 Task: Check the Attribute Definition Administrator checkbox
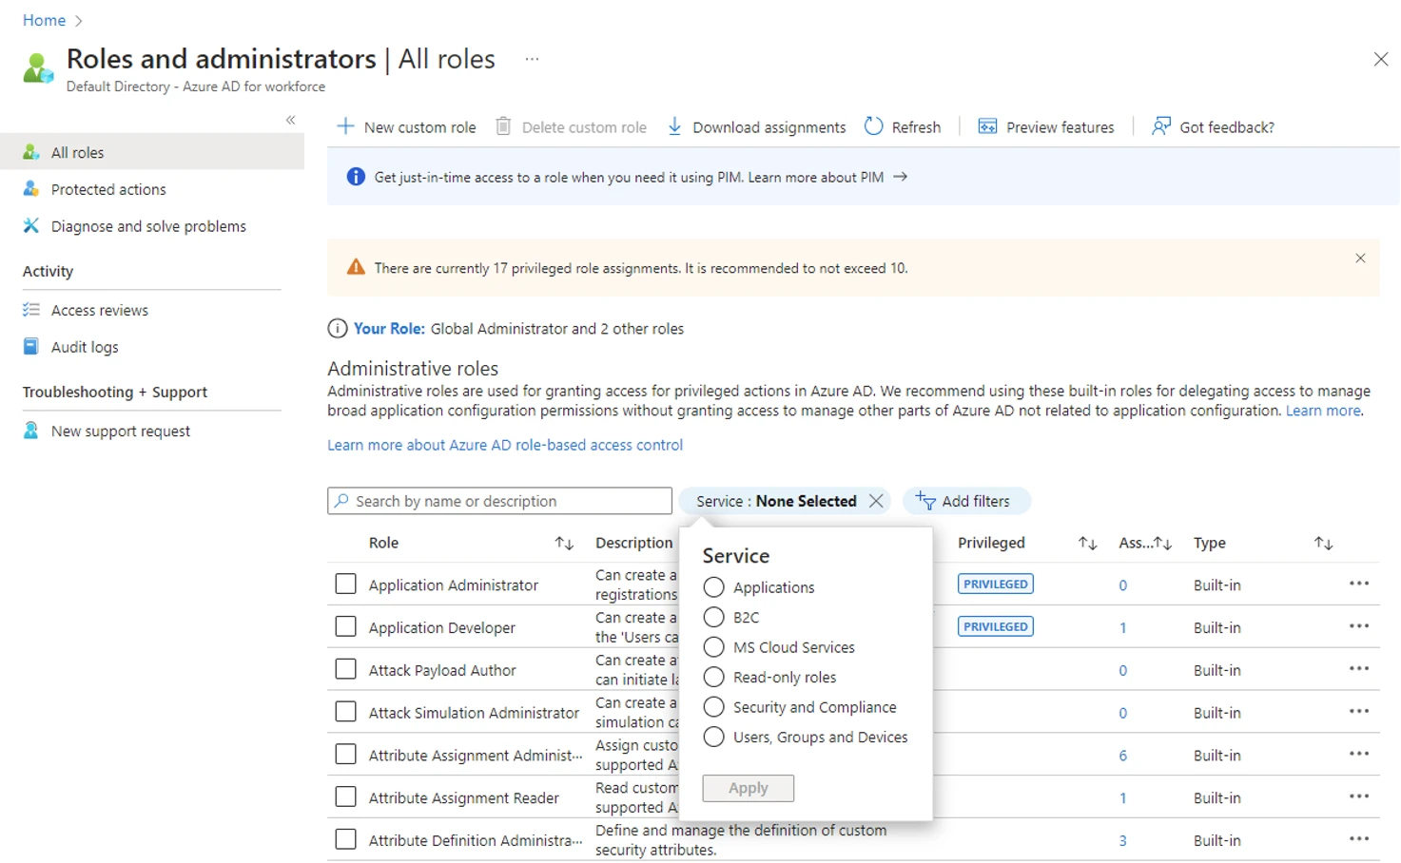tap(346, 839)
